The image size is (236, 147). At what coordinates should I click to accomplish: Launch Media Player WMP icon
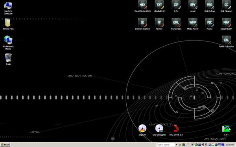(x=193, y=24)
